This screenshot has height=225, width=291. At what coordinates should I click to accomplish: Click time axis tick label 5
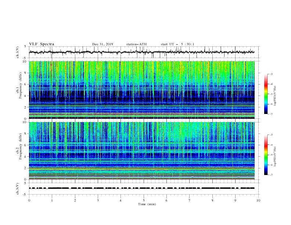[144, 200]
